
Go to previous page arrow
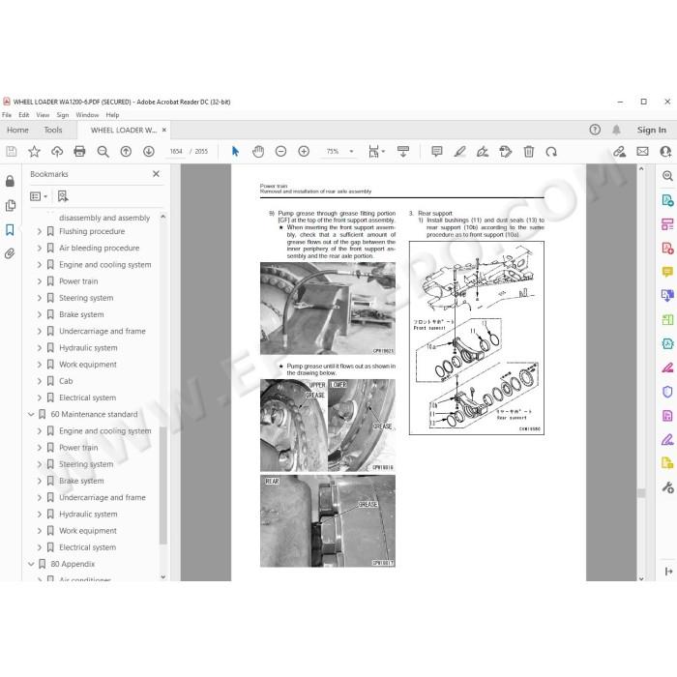point(126,152)
